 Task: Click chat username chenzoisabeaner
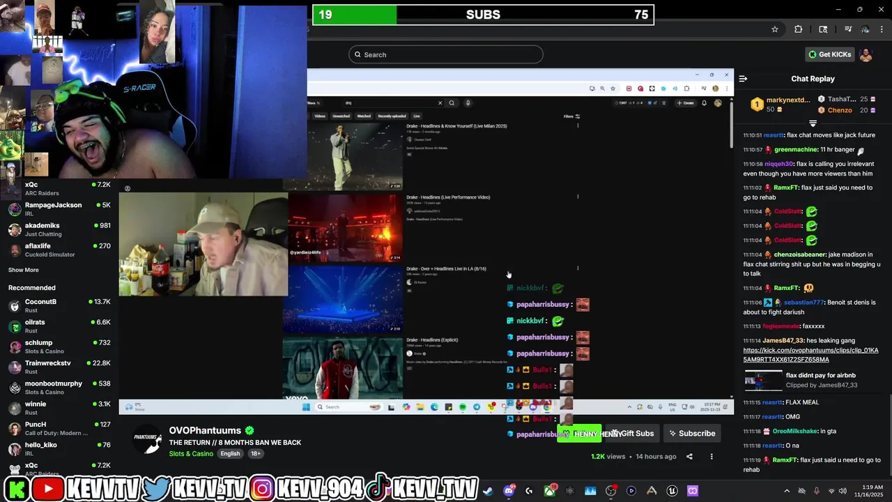pos(799,254)
